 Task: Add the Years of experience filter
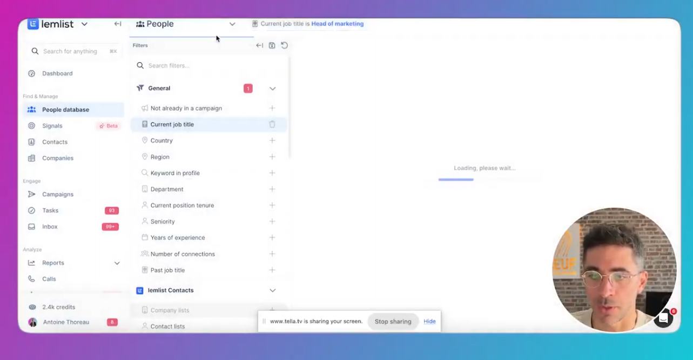coord(272,238)
